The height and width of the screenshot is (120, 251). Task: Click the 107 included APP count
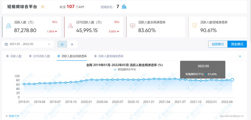pyautogui.click(x=70, y=7)
